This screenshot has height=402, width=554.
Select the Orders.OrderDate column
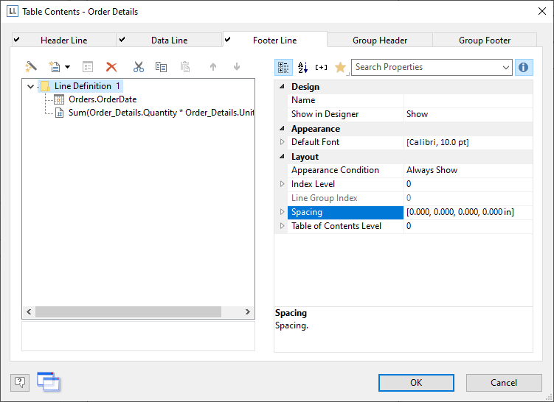tap(103, 99)
